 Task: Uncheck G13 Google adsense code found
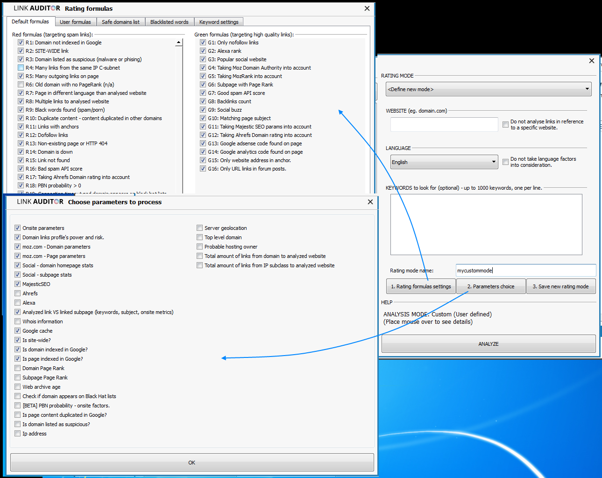pos(203,143)
